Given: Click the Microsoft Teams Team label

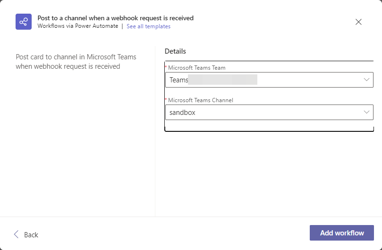Looking at the screenshot, I should (x=196, y=68).
